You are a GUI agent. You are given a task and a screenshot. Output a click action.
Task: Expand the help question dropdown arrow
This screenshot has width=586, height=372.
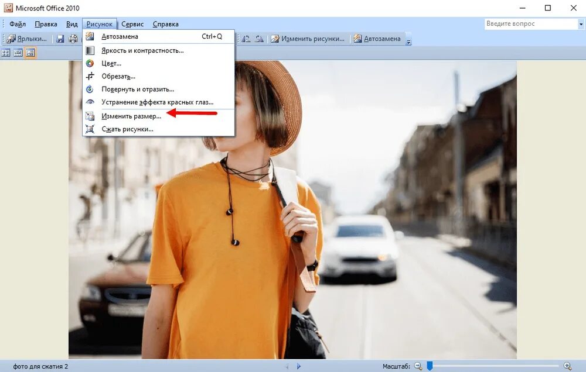click(x=581, y=24)
